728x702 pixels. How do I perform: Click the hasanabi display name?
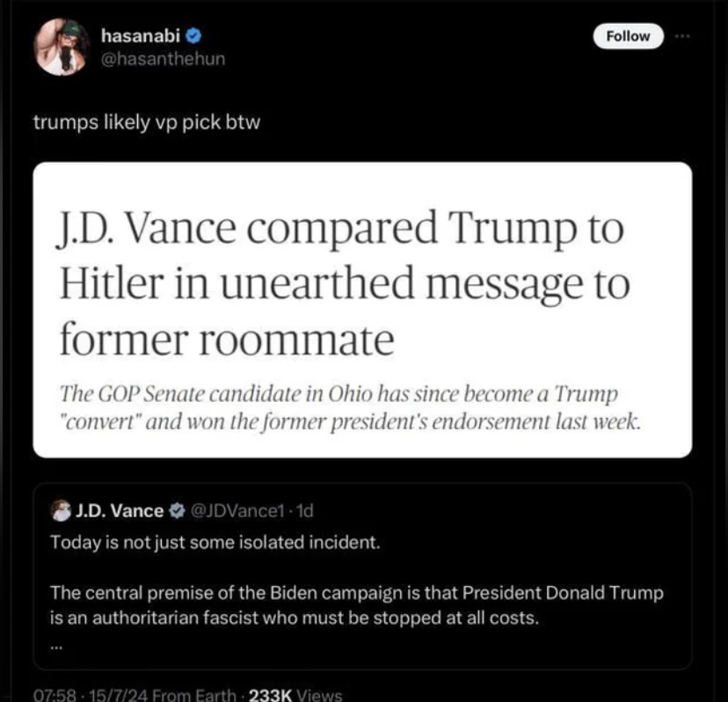click(141, 36)
